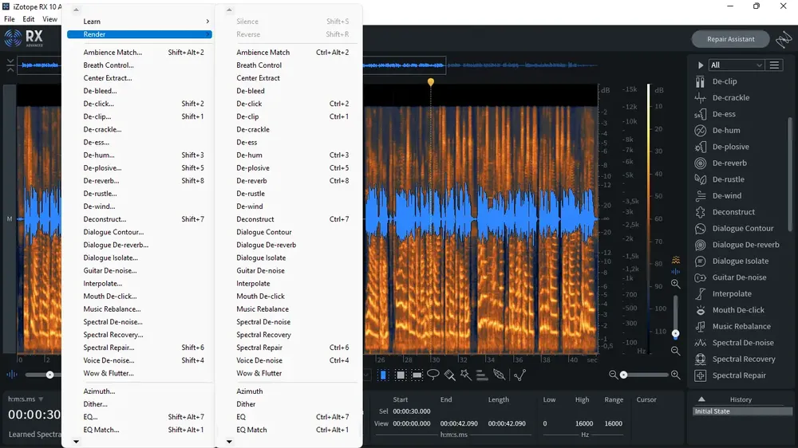
Task: Open the Dialogue Contour module icon
Action: (x=701, y=228)
